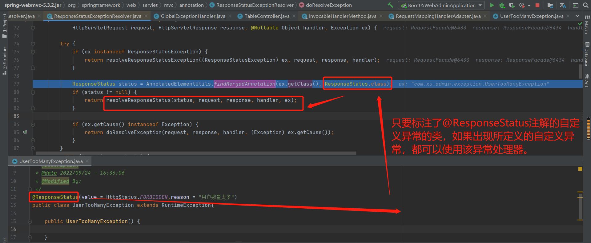Close the top UserTooManyException.java tab
This screenshot has width=591, height=243.
click(x=568, y=16)
